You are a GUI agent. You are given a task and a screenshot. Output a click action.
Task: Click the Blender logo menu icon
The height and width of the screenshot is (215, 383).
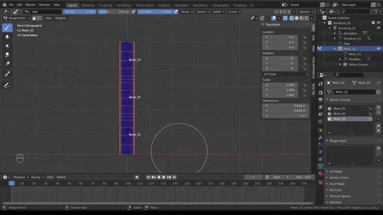4,5
